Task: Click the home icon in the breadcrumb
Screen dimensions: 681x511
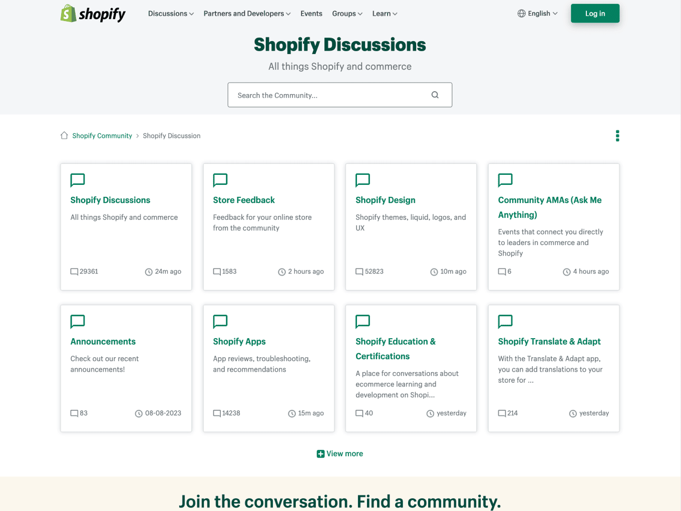Action: coord(64,135)
